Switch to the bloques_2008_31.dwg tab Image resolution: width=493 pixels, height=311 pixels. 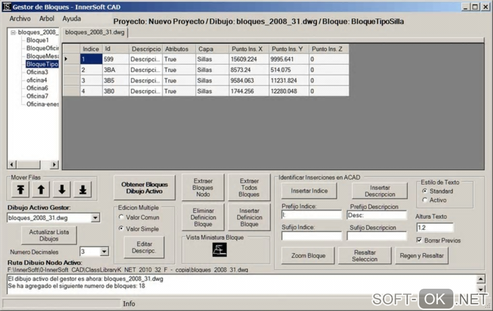pyautogui.click(x=95, y=32)
